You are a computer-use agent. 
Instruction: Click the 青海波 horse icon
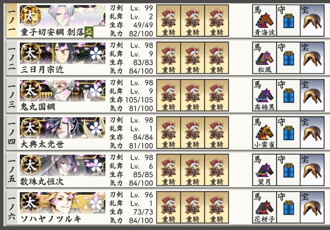(264, 21)
